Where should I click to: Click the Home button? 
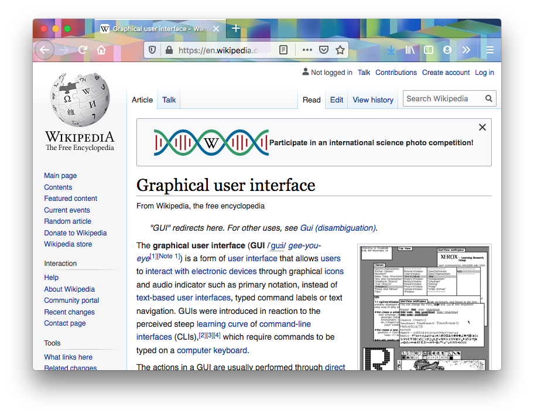(x=102, y=50)
